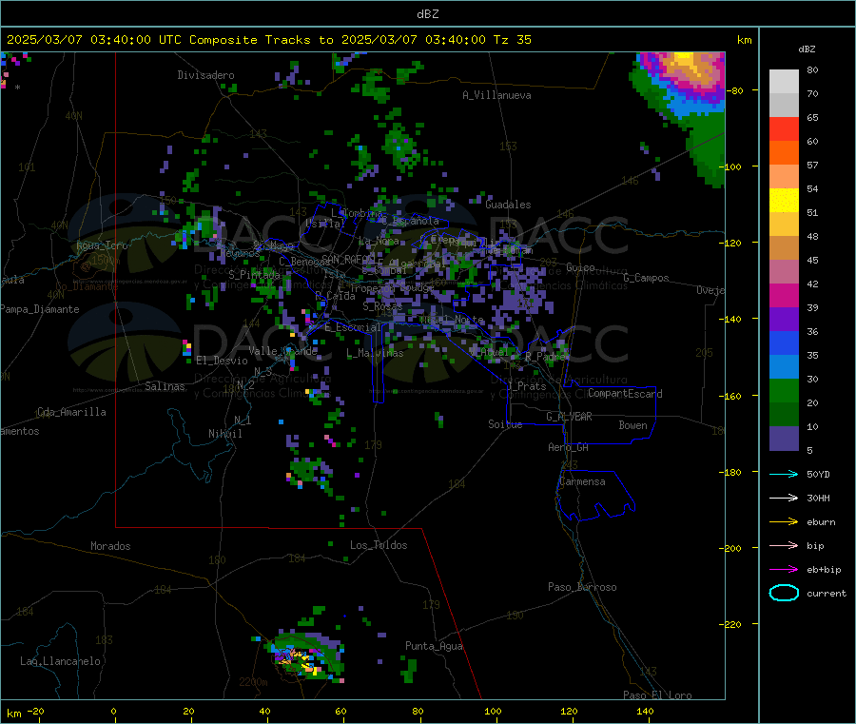This screenshot has width=856, height=724.
Task: Click the S_Pintada label
Action: coord(254,274)
